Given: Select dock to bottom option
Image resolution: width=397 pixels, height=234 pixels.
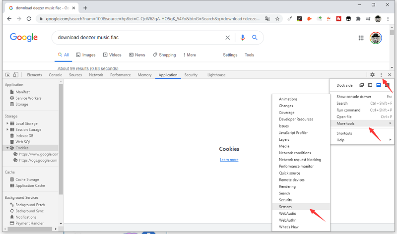Looking at the screenshot, I should coord(378,85).
